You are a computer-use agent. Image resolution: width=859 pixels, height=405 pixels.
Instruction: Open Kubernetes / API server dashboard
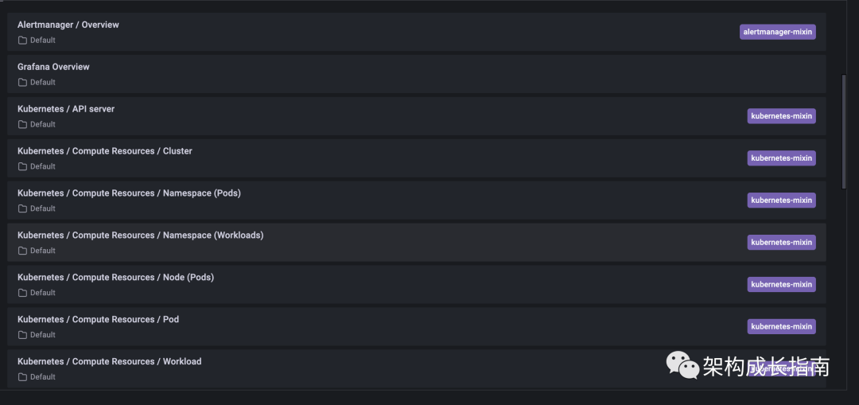click(x=66, y=109)
